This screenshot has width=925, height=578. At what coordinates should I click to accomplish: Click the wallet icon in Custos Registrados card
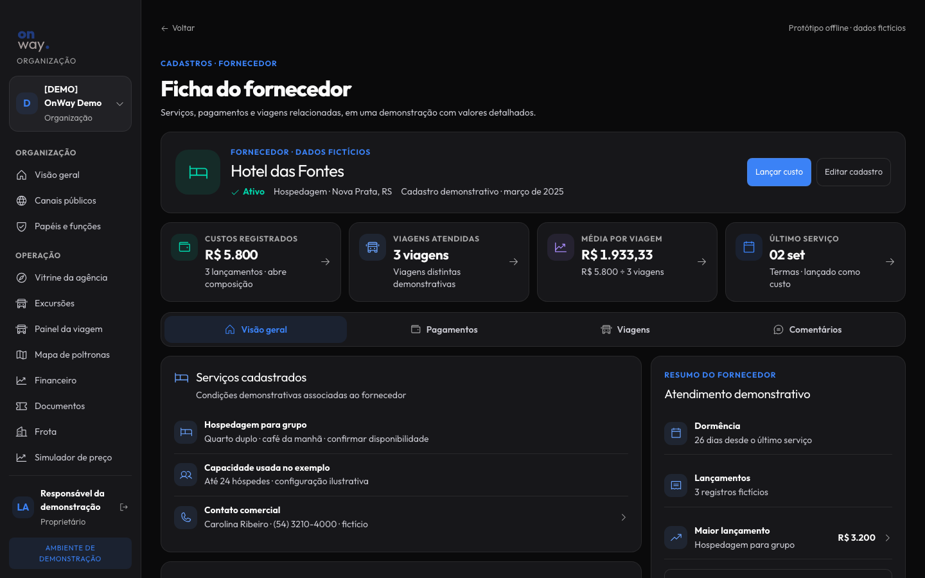pos(184,247)
